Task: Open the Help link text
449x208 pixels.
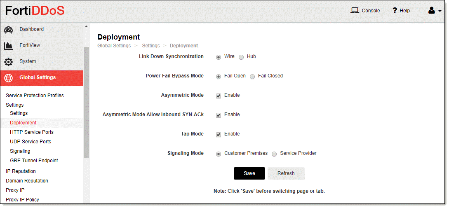Action: pos(404,11)
